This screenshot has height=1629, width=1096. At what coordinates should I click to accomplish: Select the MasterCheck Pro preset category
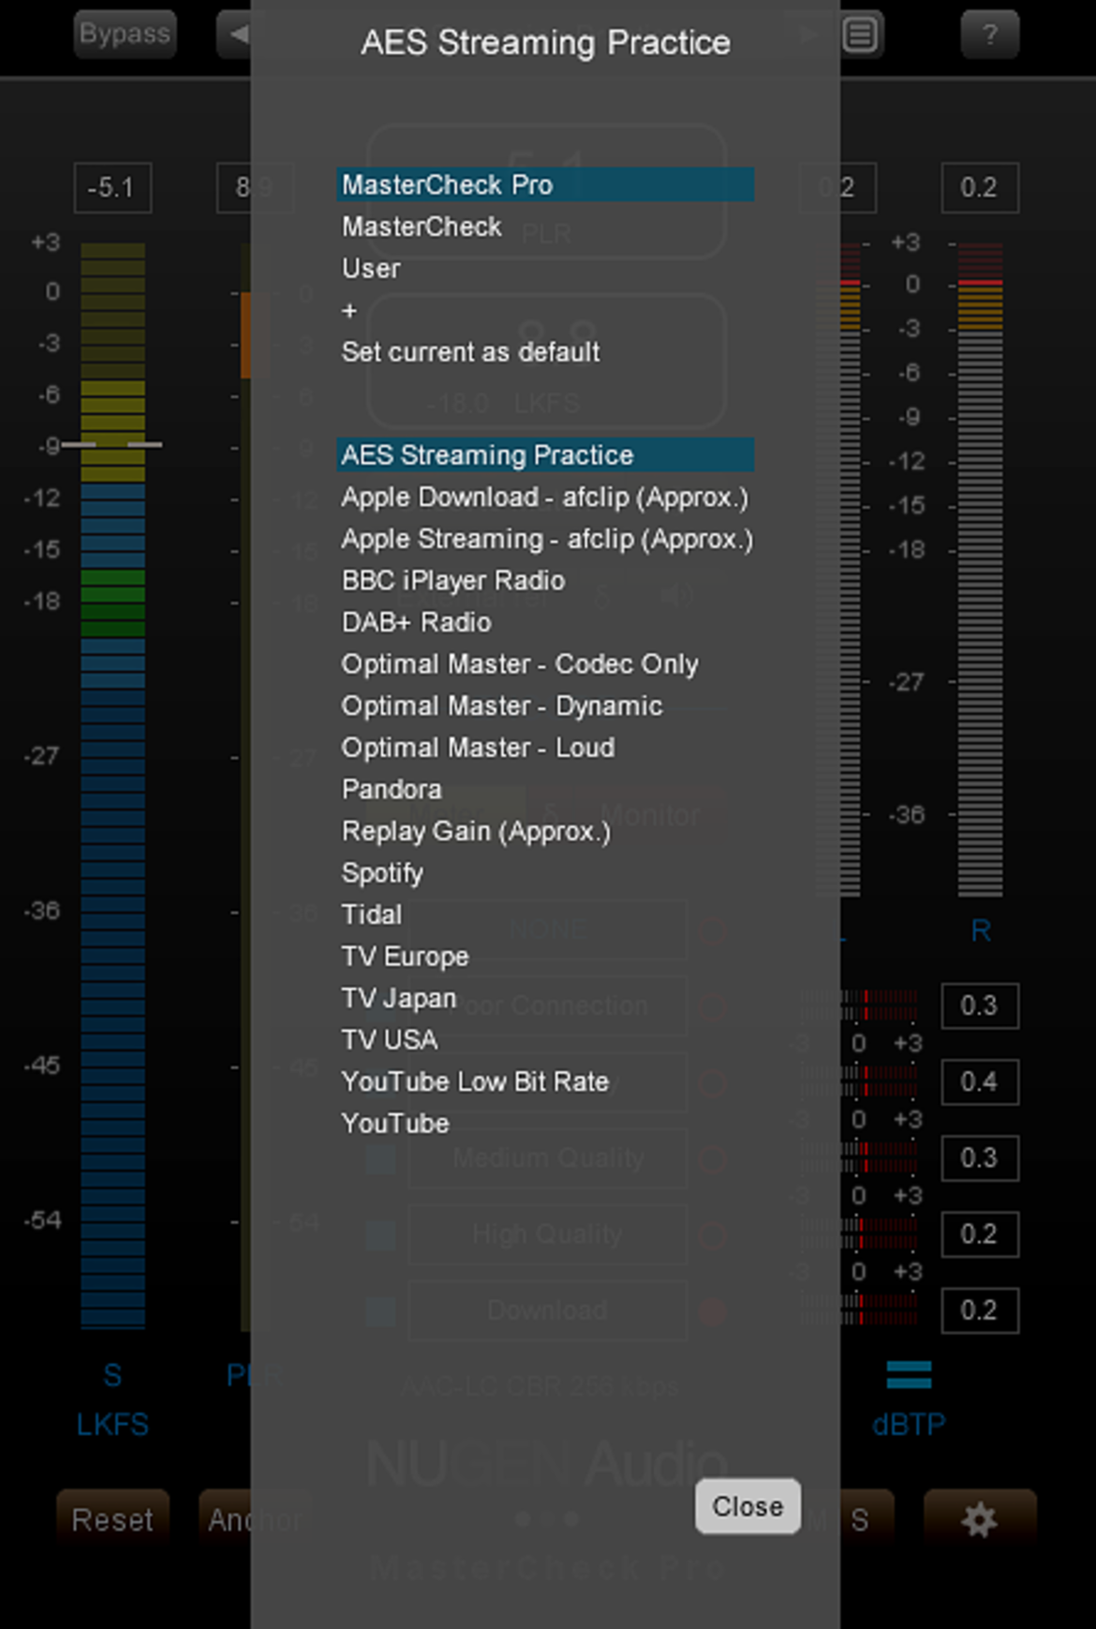[545, 185]
